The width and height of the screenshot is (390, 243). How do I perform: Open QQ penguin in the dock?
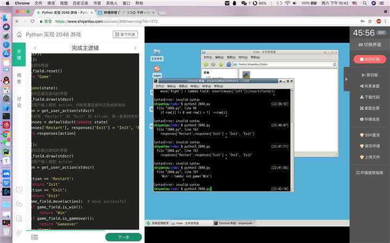6,80
